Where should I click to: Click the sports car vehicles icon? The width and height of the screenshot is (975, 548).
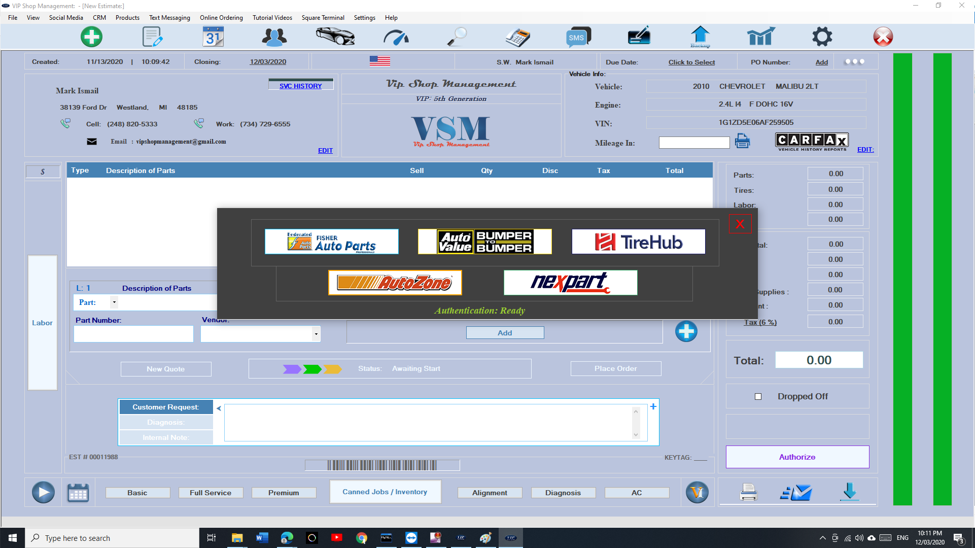(335, 37)
